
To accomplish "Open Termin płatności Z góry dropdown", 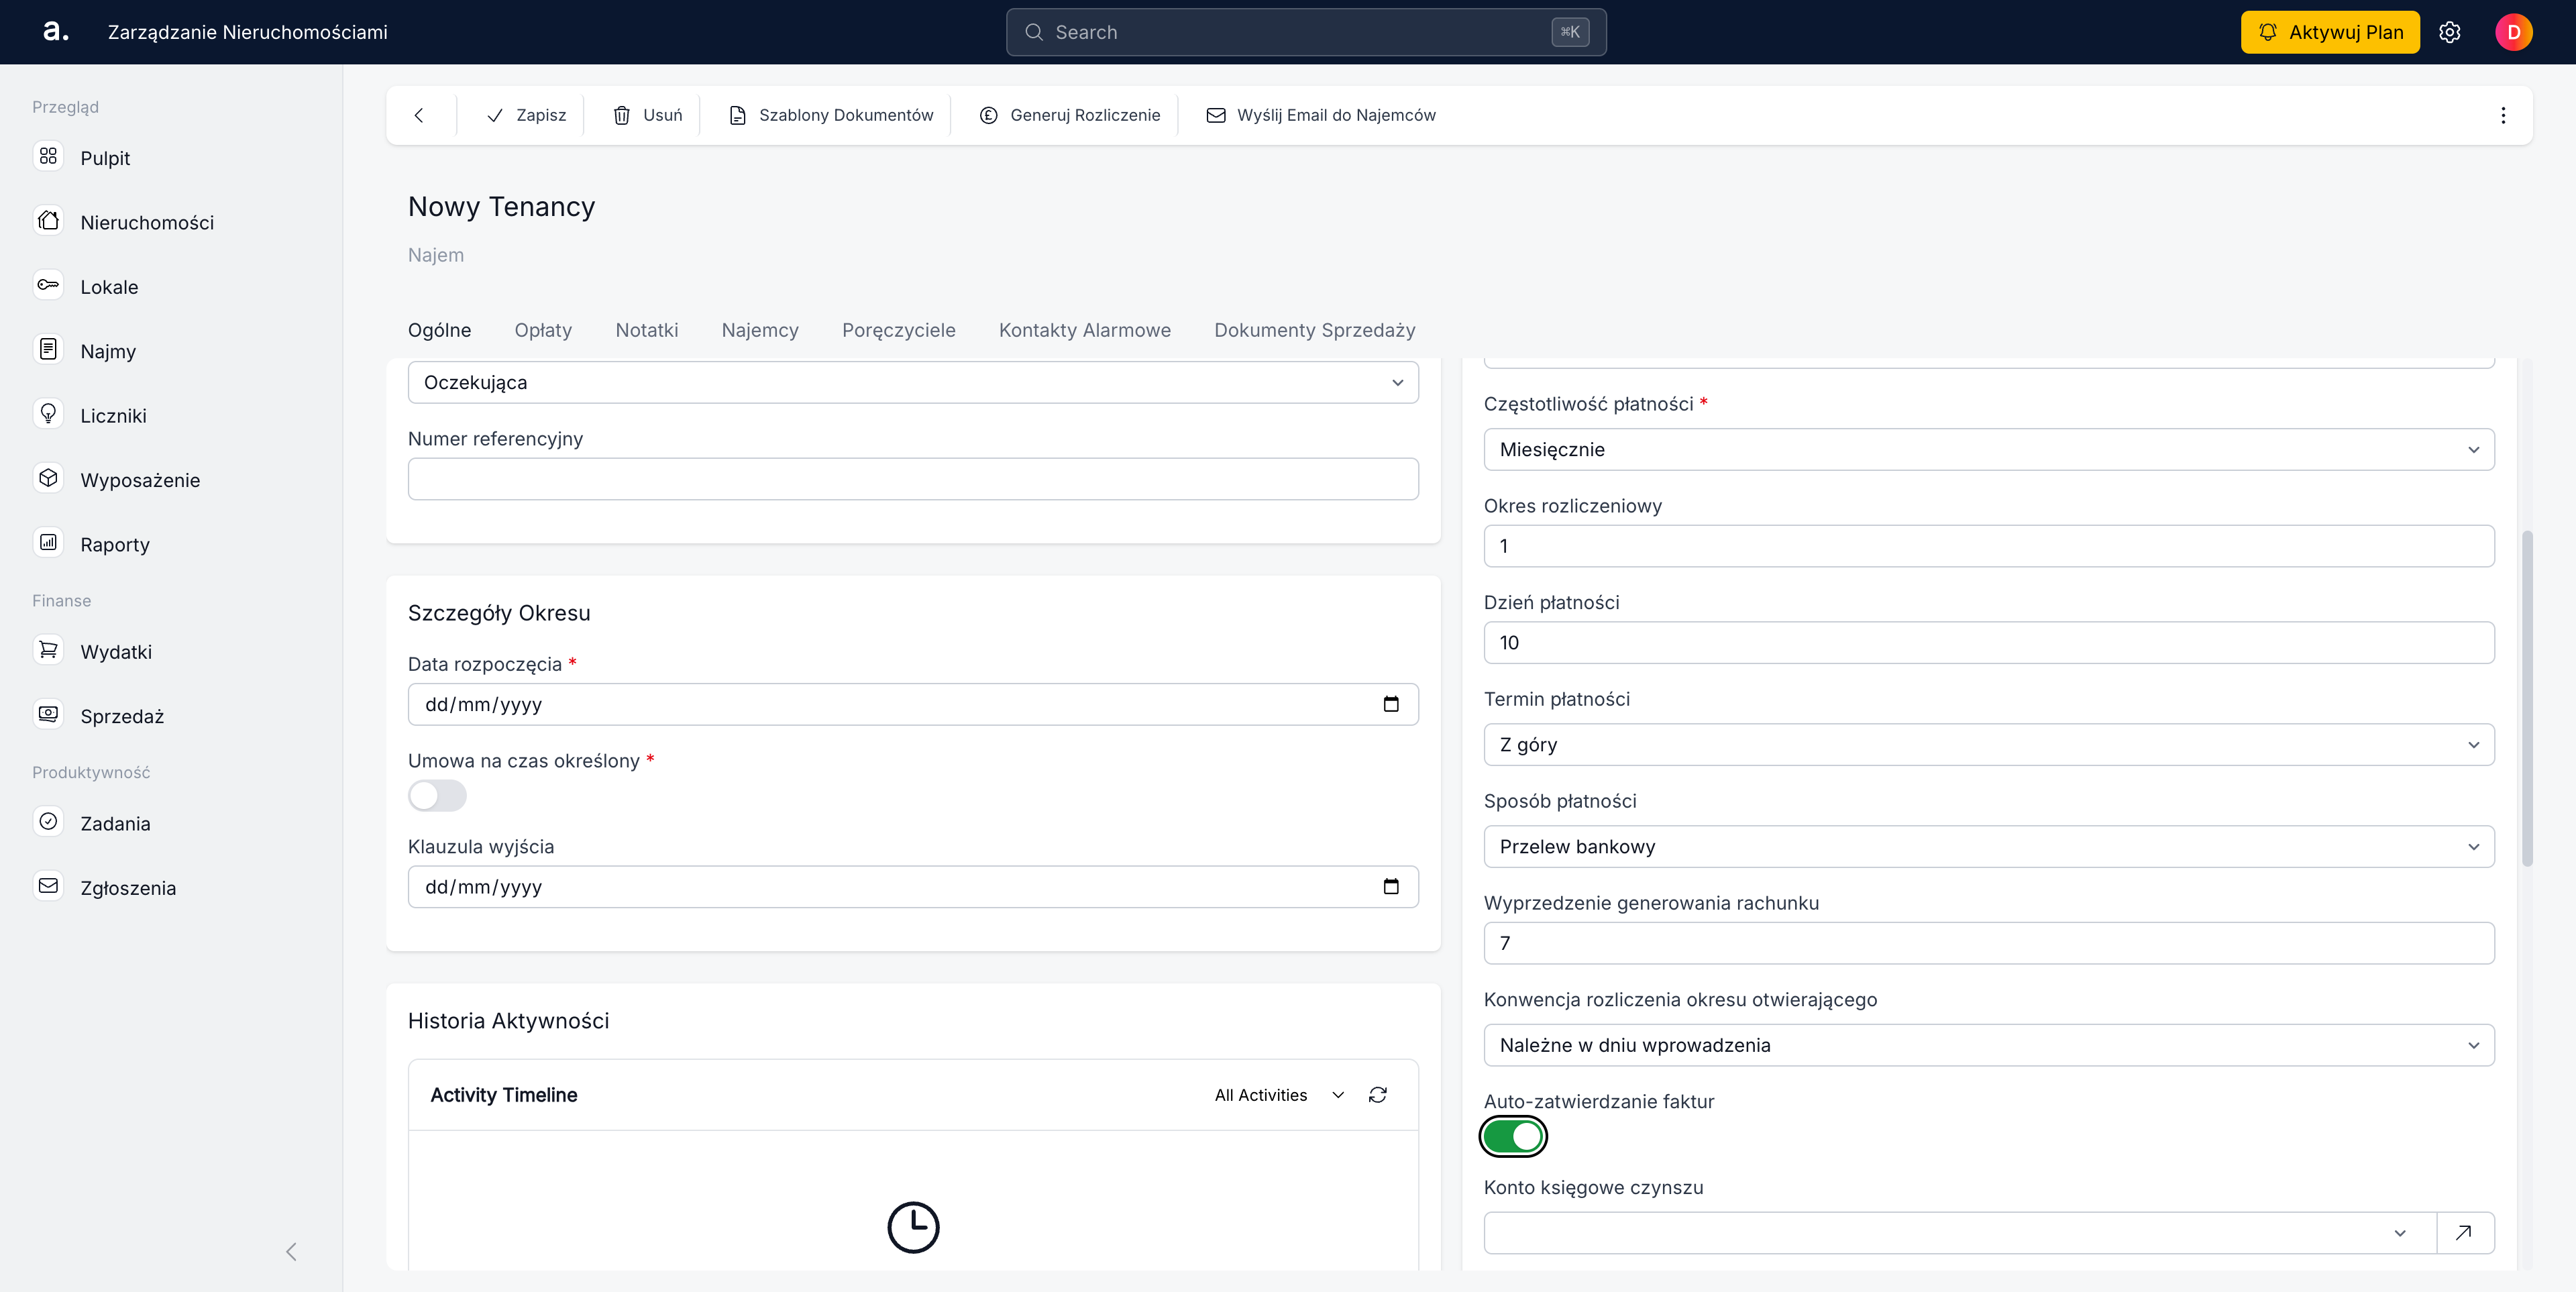I will point(1989,744).
